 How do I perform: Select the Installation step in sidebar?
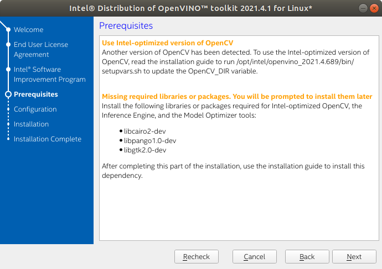(x=31, y=124)
